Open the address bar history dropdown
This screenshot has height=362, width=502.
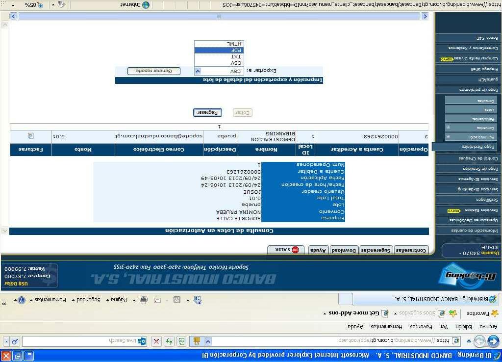coord(208,341)
